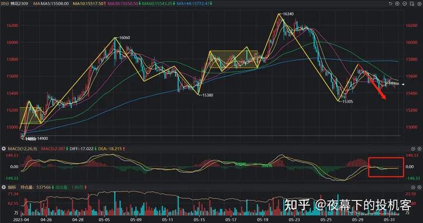Screen dimensions: 423x223
Task: Click the undo arrow icon in chart header
Action: [391, 4]
